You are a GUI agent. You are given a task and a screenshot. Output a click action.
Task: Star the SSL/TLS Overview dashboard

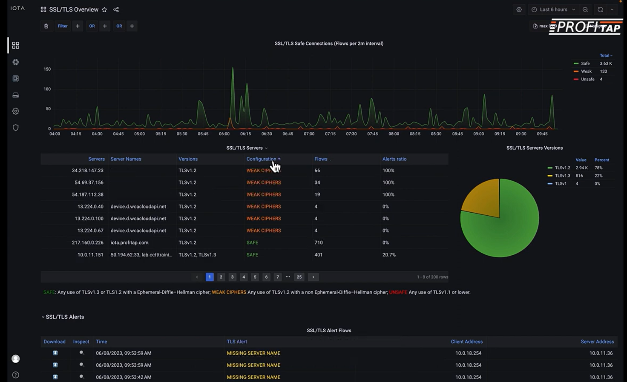[104, 9]
